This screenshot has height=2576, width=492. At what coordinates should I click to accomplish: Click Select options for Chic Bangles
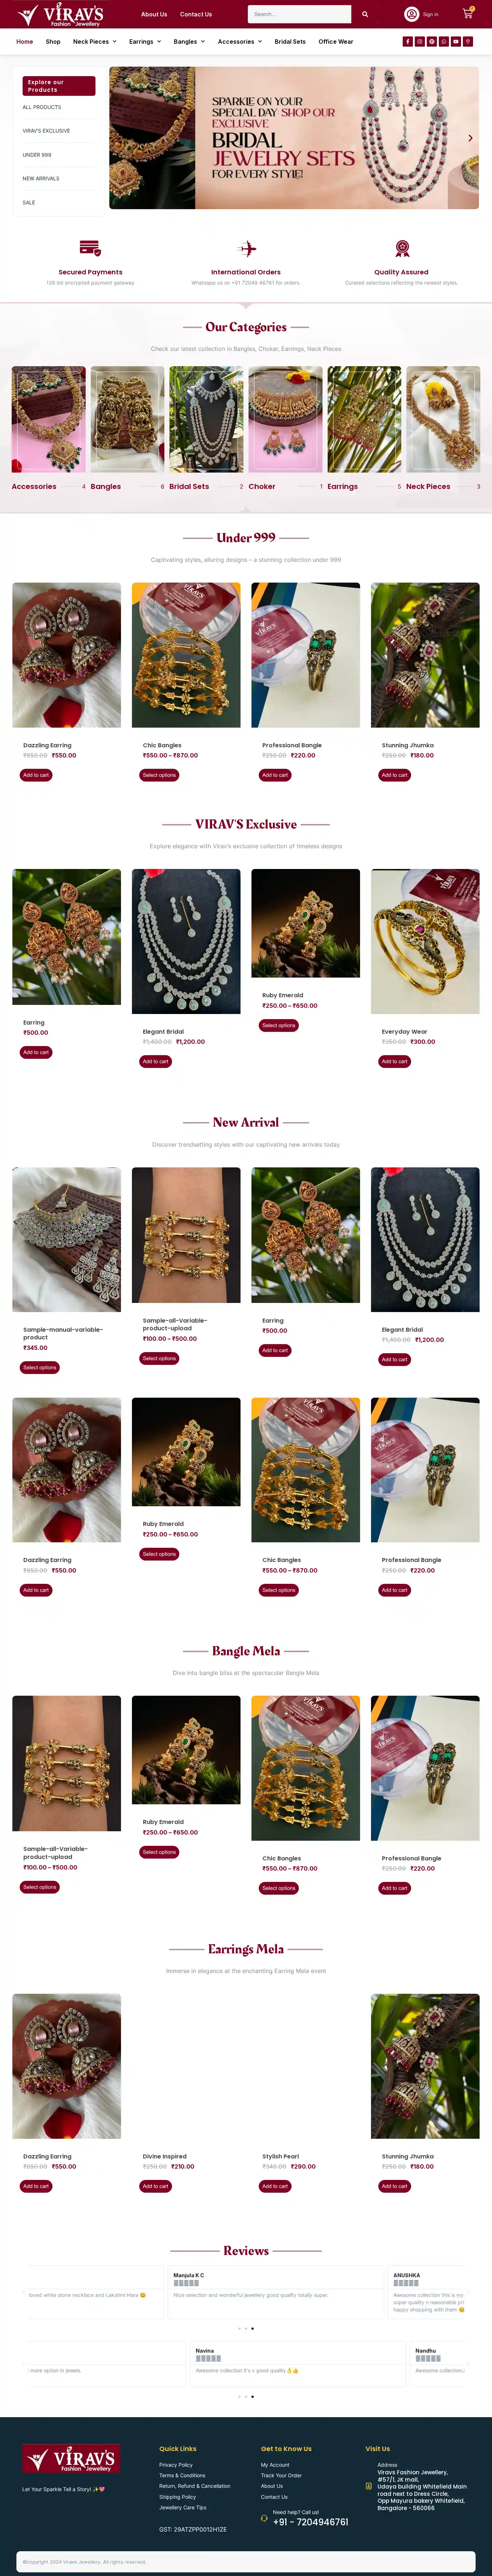click(159, 775)
